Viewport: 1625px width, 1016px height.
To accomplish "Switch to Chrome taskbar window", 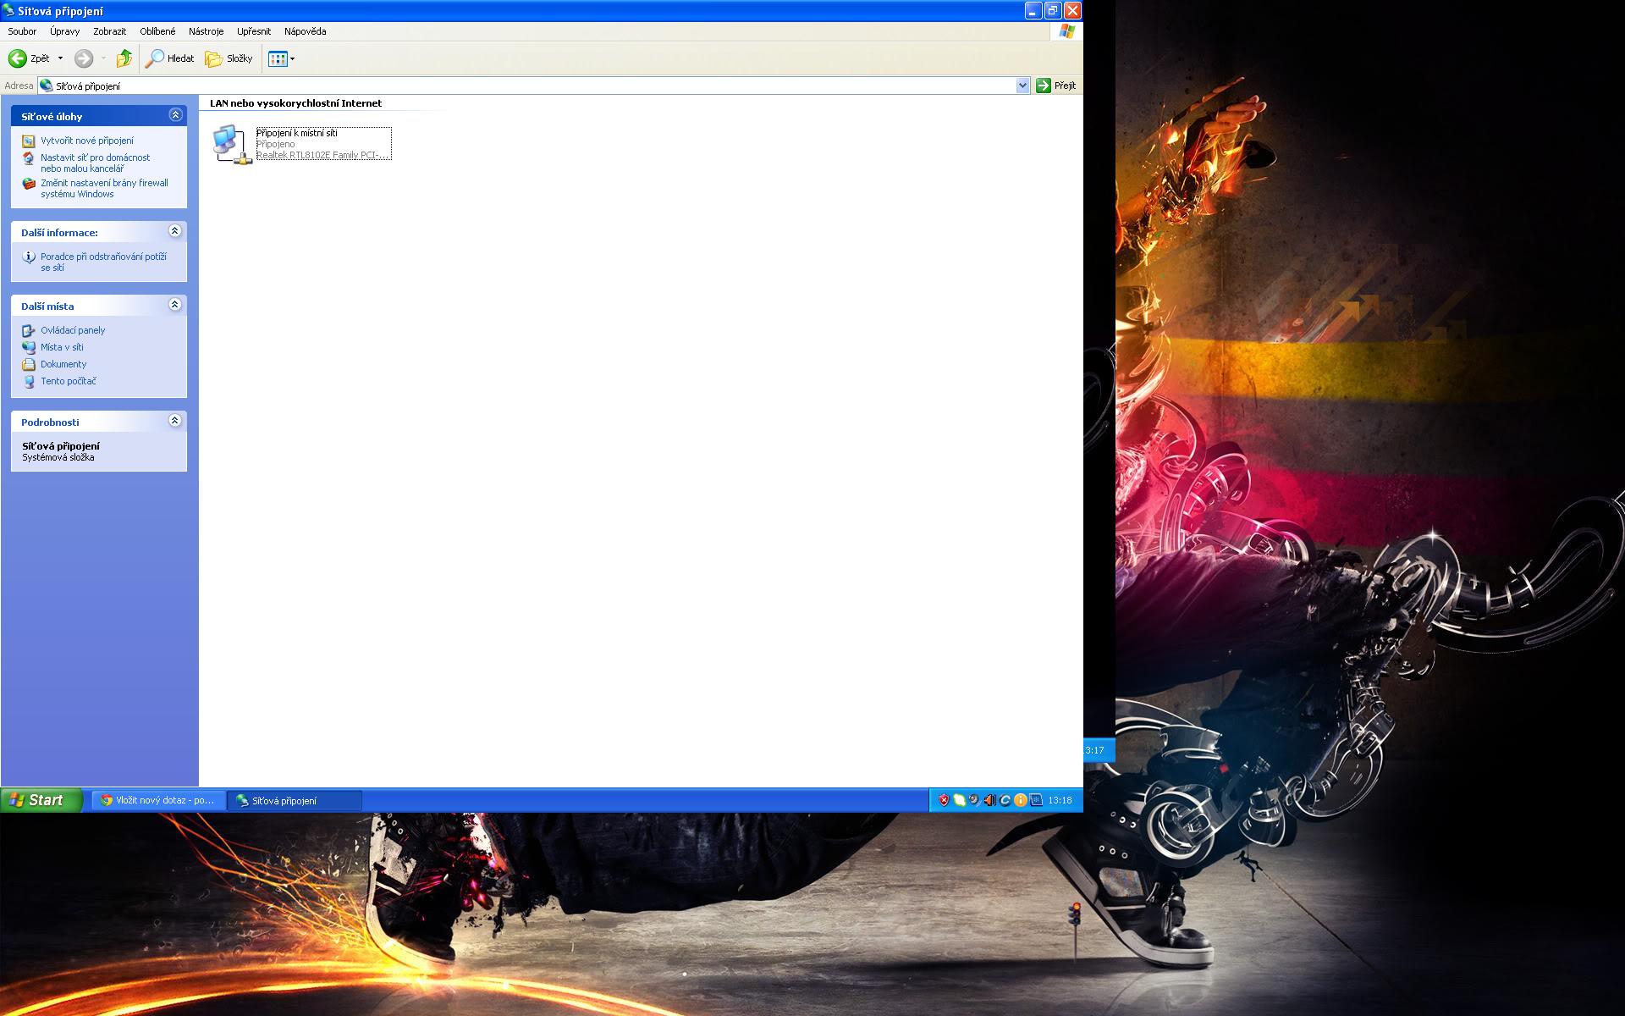I will 158,800.
